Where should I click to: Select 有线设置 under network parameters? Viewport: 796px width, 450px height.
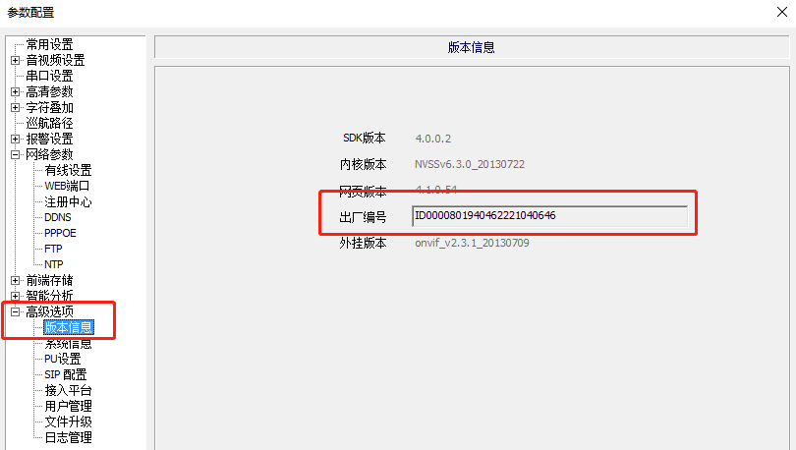(x=68, y=170)
